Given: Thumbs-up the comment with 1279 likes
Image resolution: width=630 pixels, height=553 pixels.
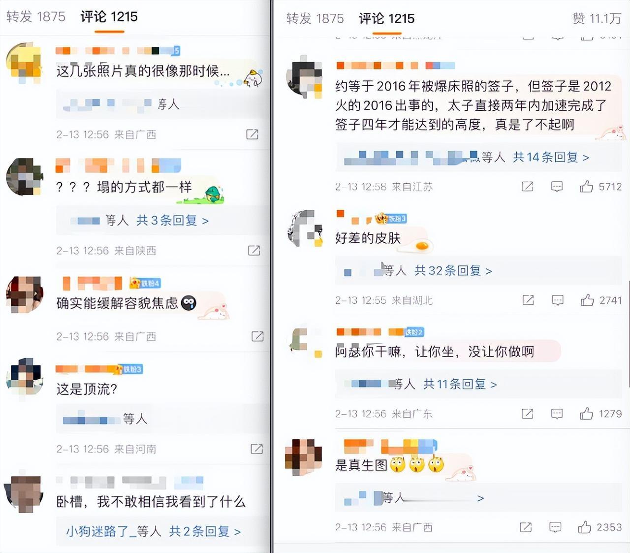Looking at the screenshot, I should (x=586, y=413).
